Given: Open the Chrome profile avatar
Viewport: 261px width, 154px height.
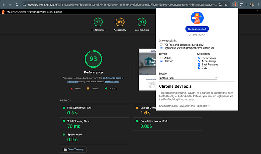Looking at the screenshot, I should (x=252, y=4).
